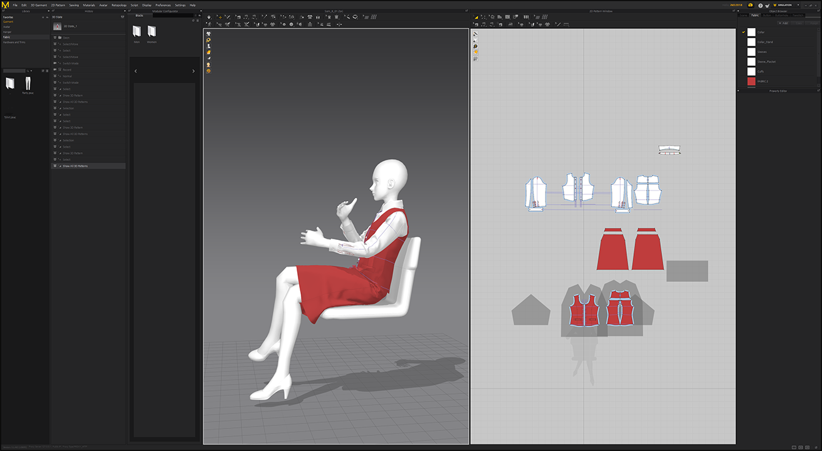Viewport: 822px width, 451px height.
Task: Click the white Collar fabric swatch
Action: click(751, 32)
